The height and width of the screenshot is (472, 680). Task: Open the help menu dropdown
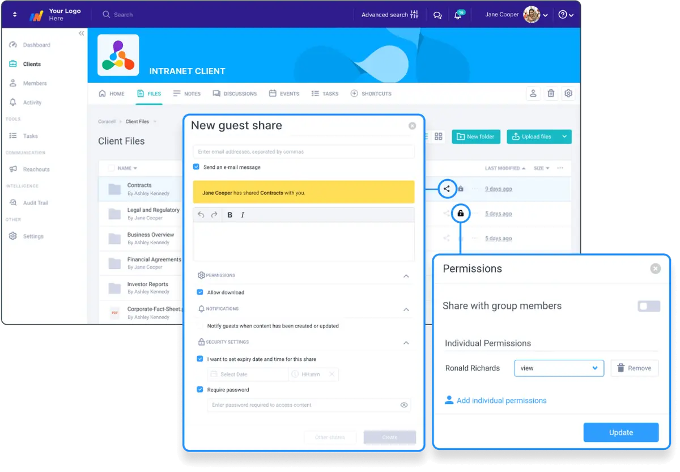coord(566,15)
